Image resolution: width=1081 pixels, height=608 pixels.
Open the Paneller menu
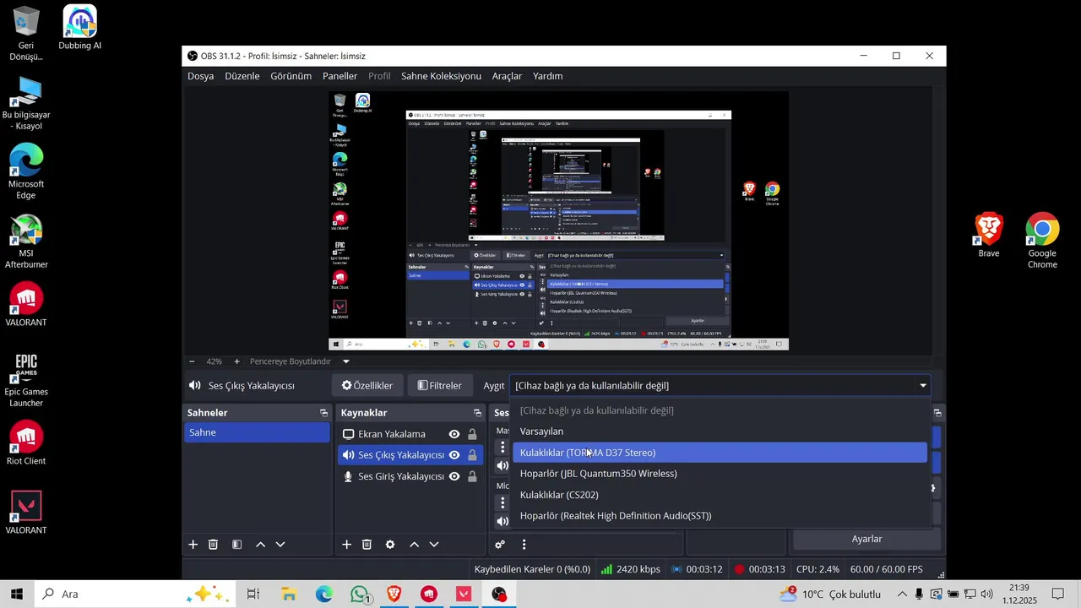tap(340, 76)
